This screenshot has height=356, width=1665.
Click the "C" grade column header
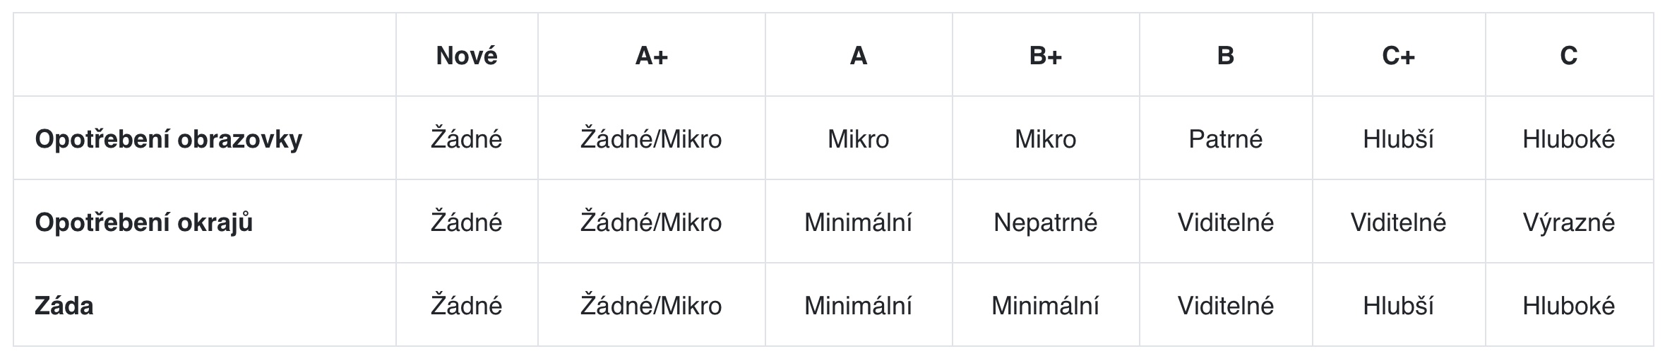coord(1568,55)
